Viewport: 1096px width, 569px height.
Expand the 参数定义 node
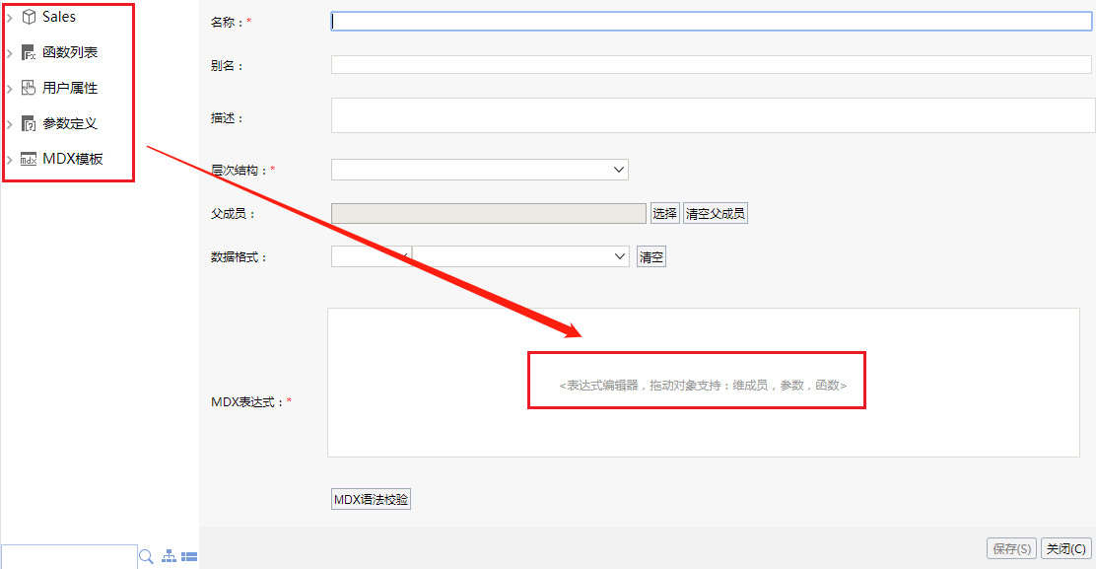[x=10, y=124]
